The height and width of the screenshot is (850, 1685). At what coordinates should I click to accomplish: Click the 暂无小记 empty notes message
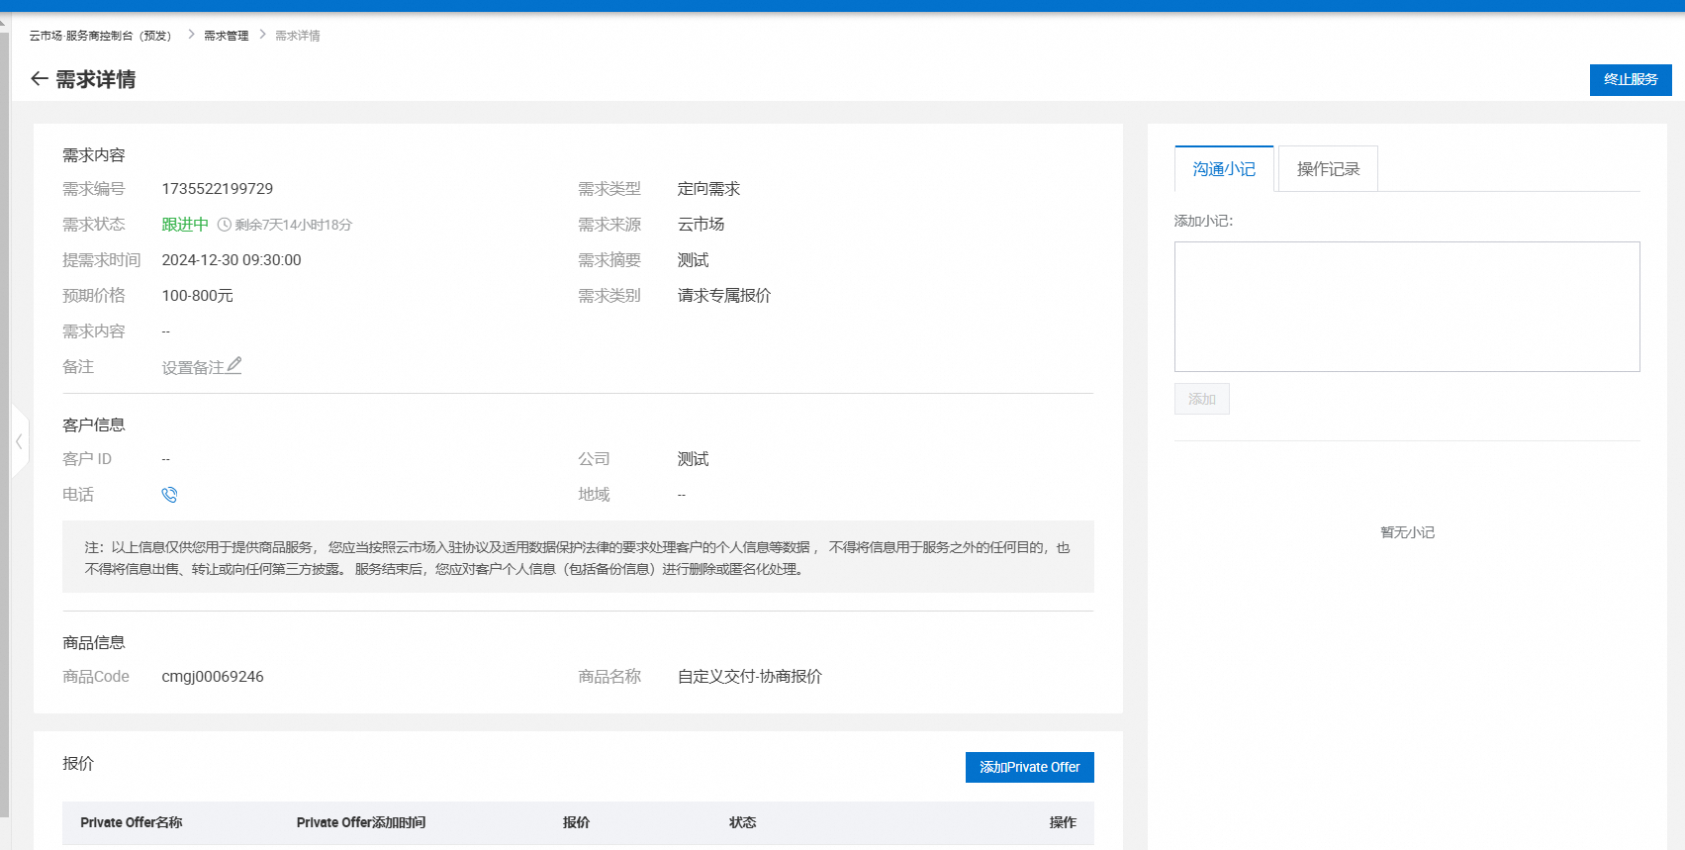[1407, 532]
